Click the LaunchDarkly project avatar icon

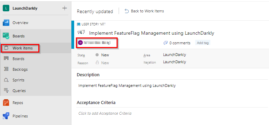pos(6,8)
